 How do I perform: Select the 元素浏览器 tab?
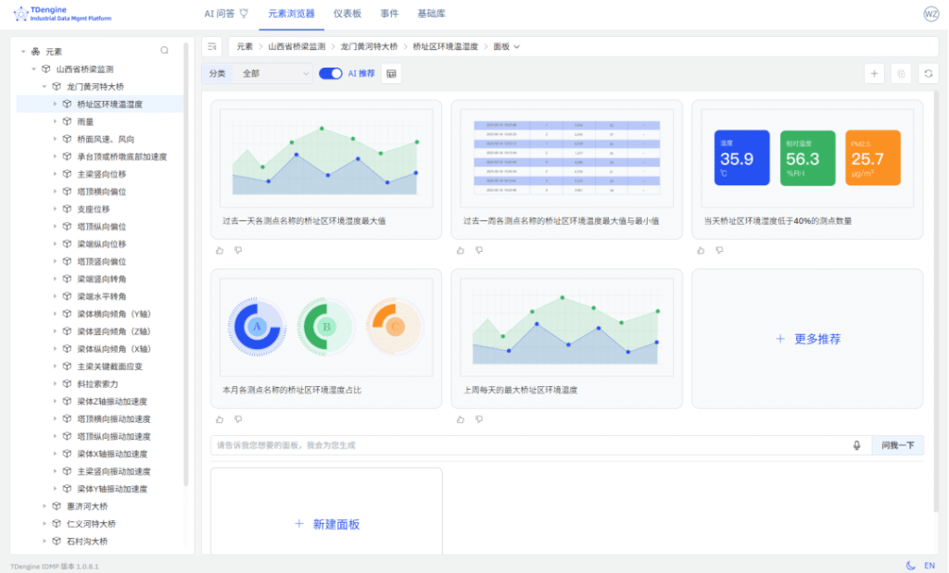pos(291,13)
